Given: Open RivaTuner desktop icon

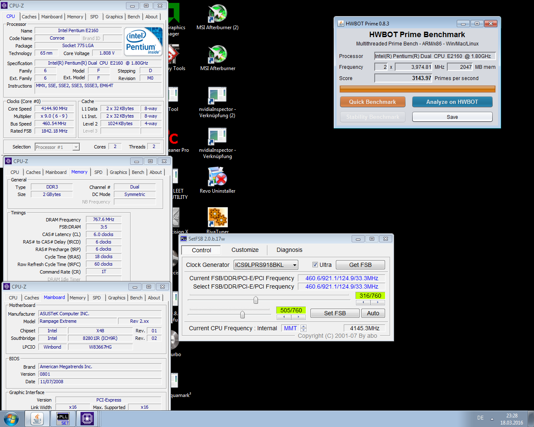Looking at the screenshot, I should pyautogui.click(x=217, y=221).
